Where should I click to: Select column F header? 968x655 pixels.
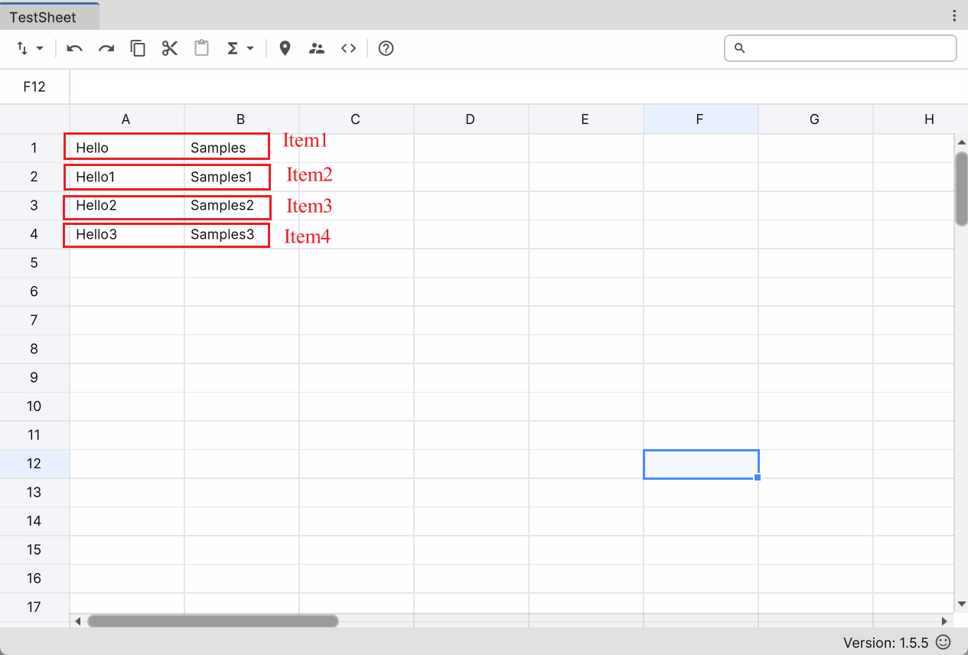coord(700,119)
